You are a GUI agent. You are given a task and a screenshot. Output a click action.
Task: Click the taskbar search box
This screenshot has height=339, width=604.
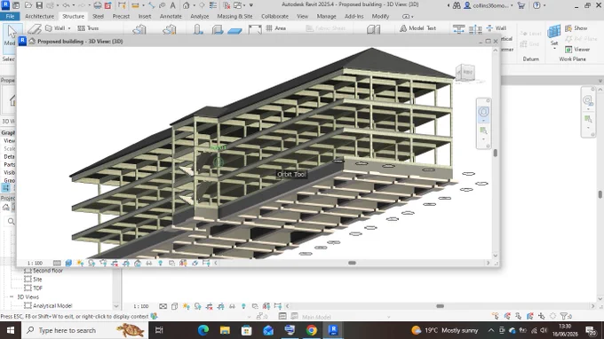tap(84, 330)
